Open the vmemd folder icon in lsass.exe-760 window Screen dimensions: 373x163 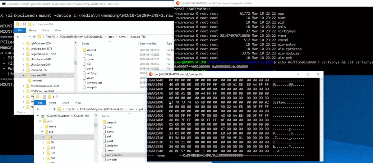84,50
